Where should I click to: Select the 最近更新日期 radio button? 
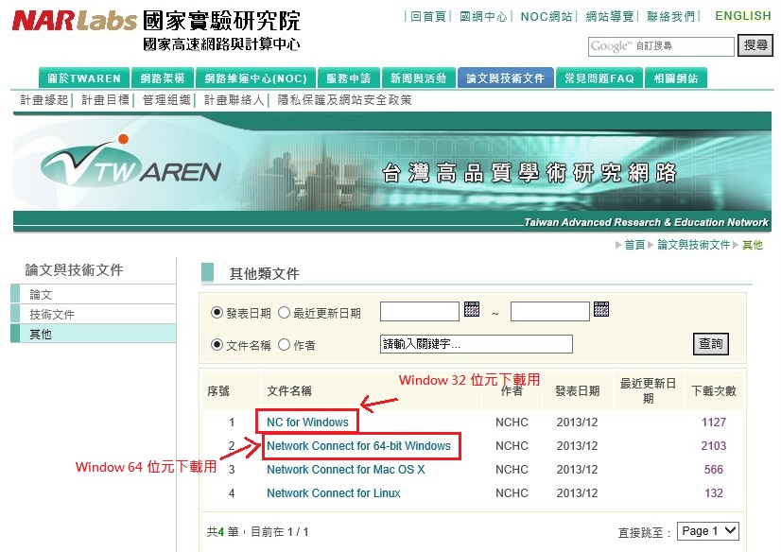(x=284, y=313)
